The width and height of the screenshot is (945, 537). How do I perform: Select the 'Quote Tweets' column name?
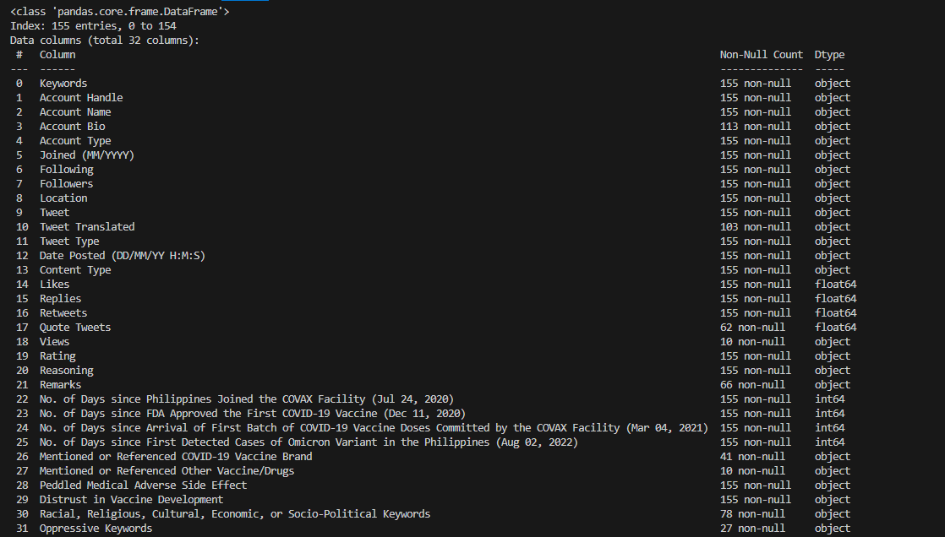[75, 328]
